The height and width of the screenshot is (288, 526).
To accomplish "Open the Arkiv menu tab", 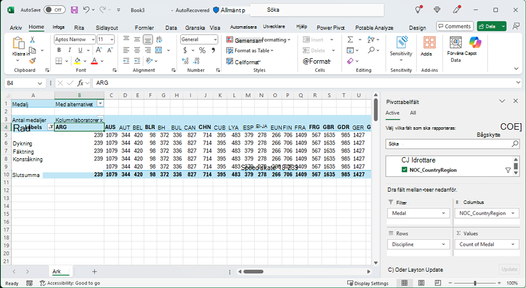I will 16,28.
